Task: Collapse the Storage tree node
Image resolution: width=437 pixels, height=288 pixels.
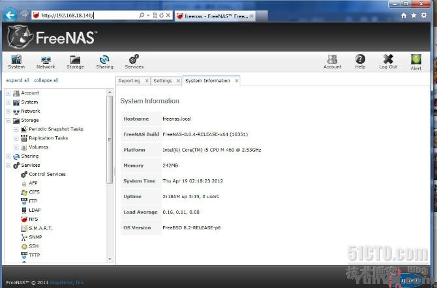Action: [8, 121]
